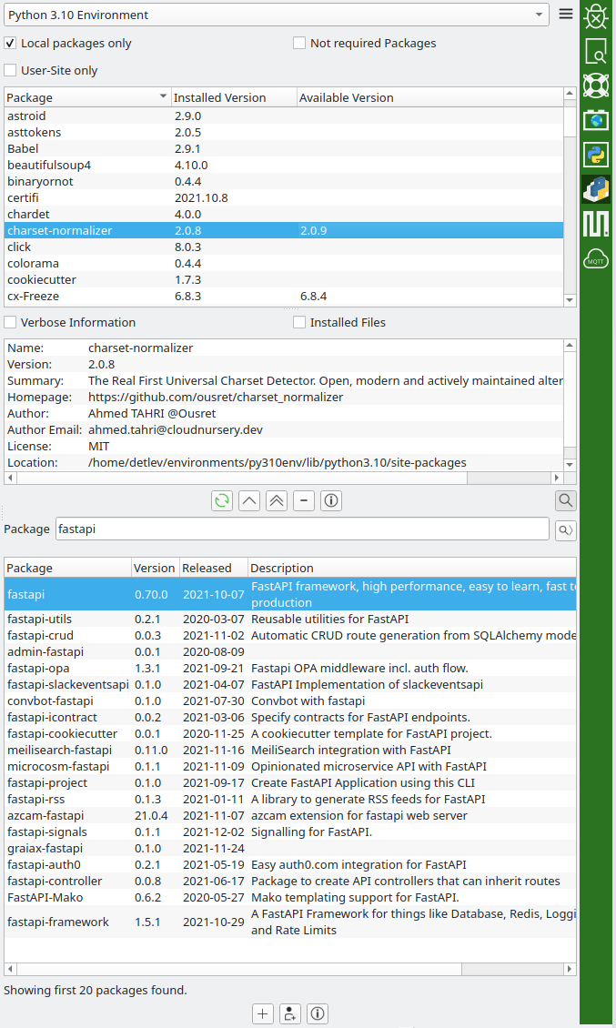Viewport: 616px width, 1028px height.
Task: Open the Python 3.10 Environment dropdown
Action: tap(277, 15)
